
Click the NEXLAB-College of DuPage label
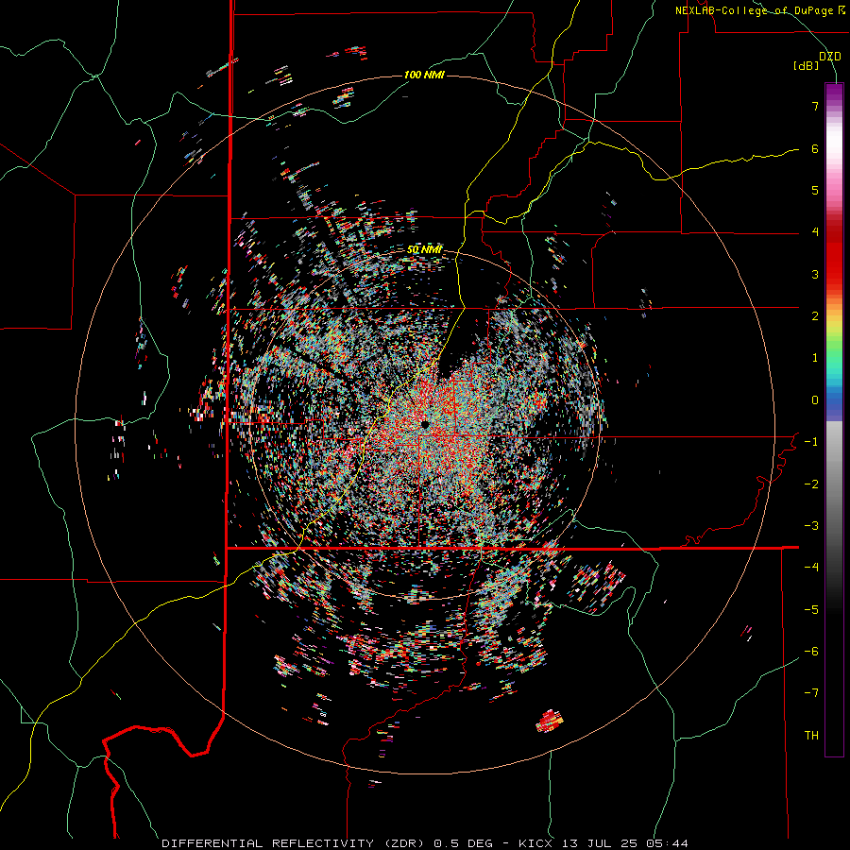click(759, 10)
